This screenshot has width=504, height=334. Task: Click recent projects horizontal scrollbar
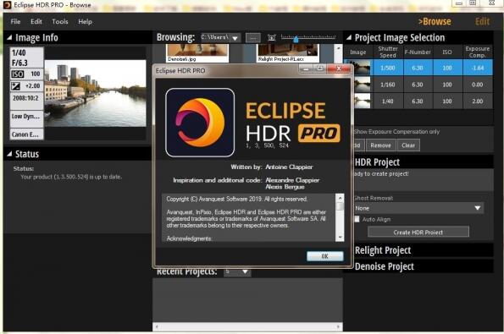(247, 326)
